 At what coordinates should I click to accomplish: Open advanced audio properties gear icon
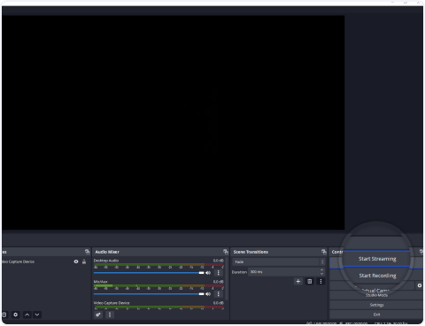(98, 315)
